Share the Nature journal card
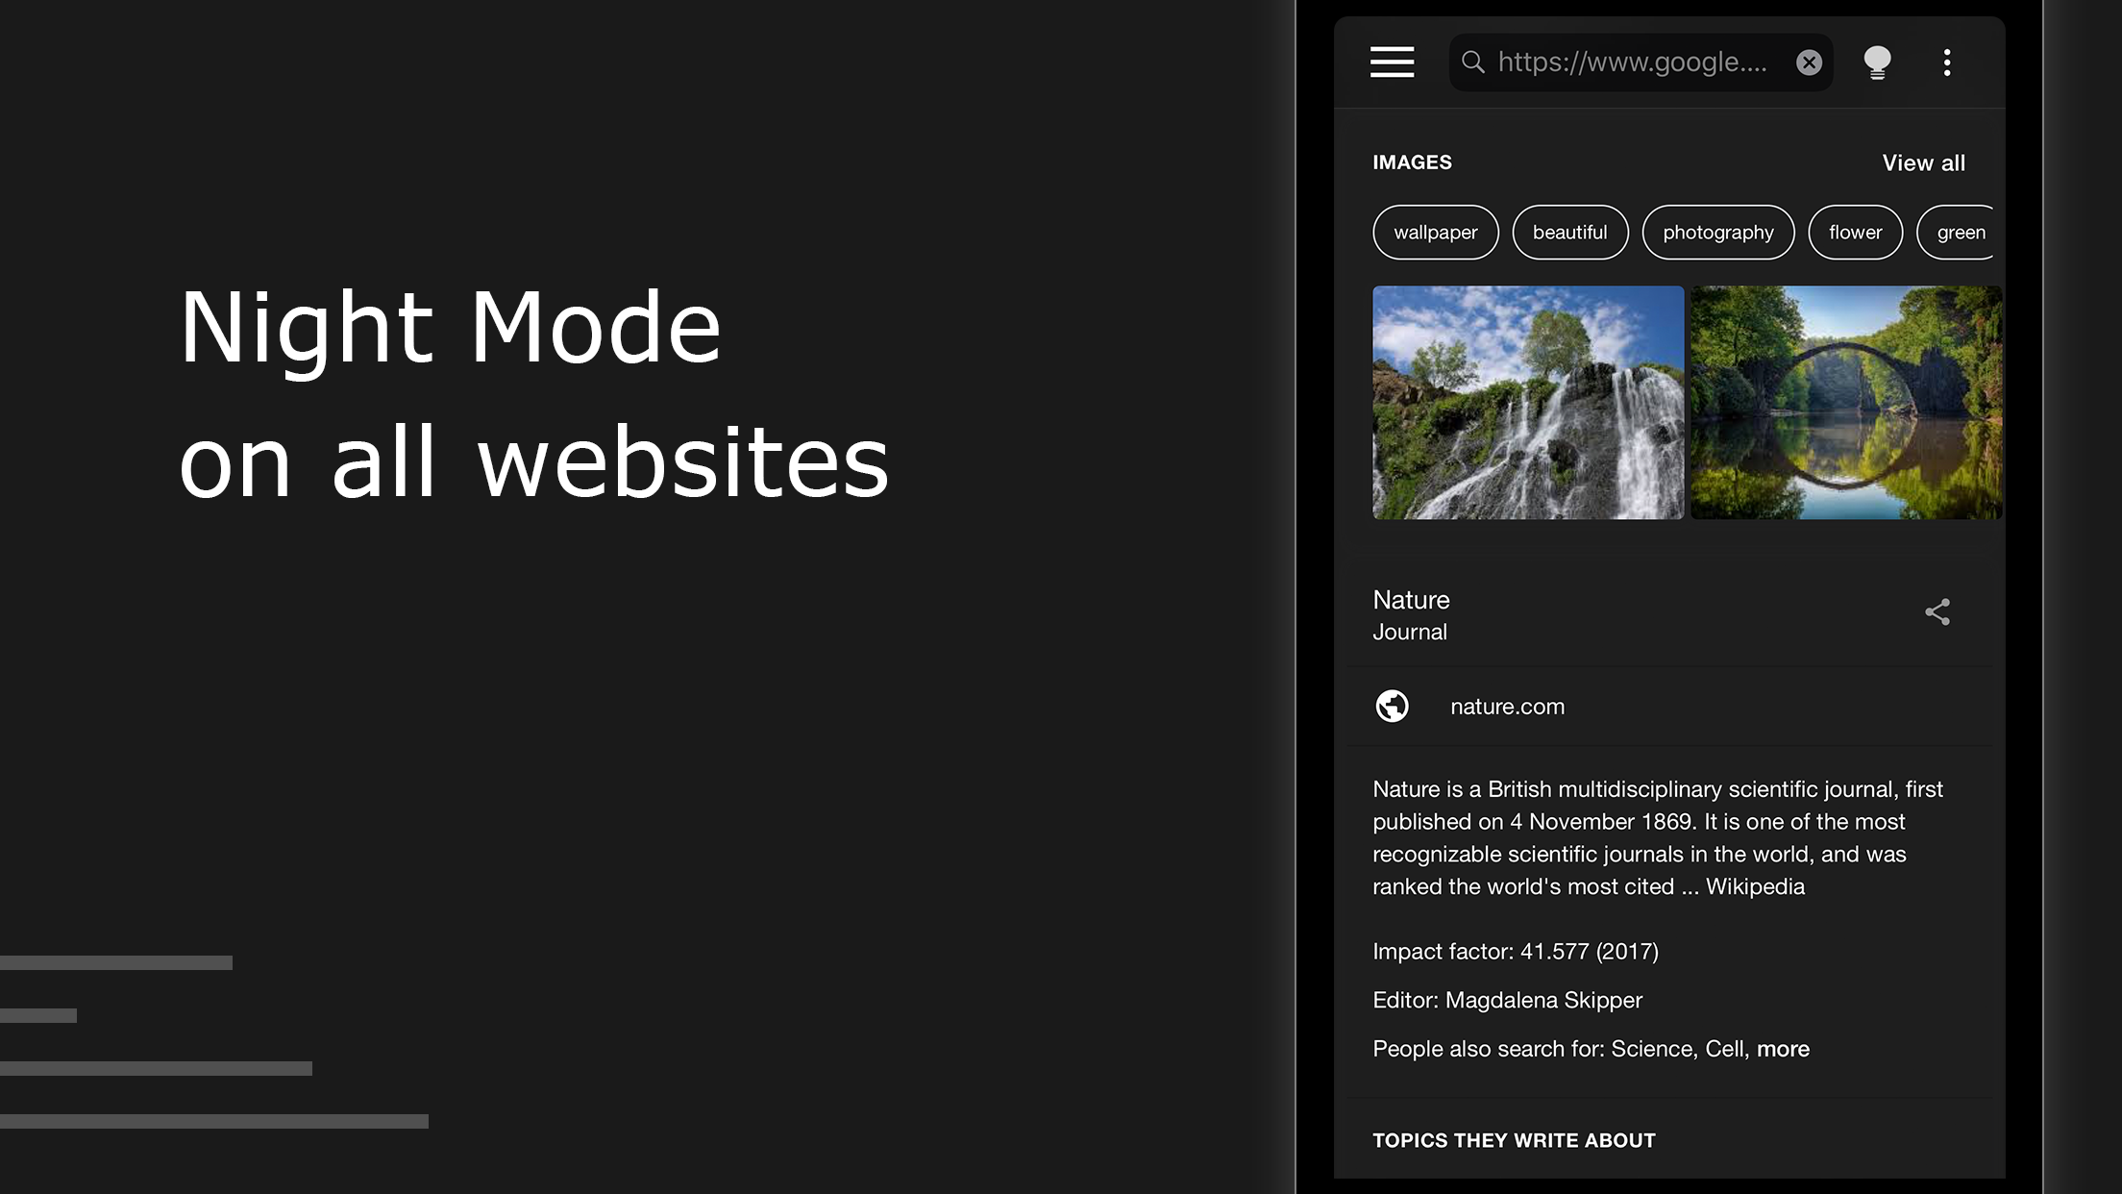Viewport: 2122px width, 1194px height. click(x=1937, y=612)
